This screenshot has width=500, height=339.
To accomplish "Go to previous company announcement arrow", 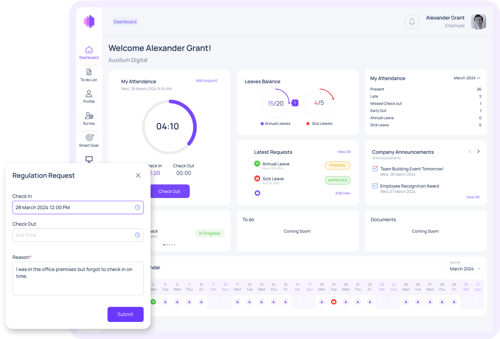I will click(470, 152).
